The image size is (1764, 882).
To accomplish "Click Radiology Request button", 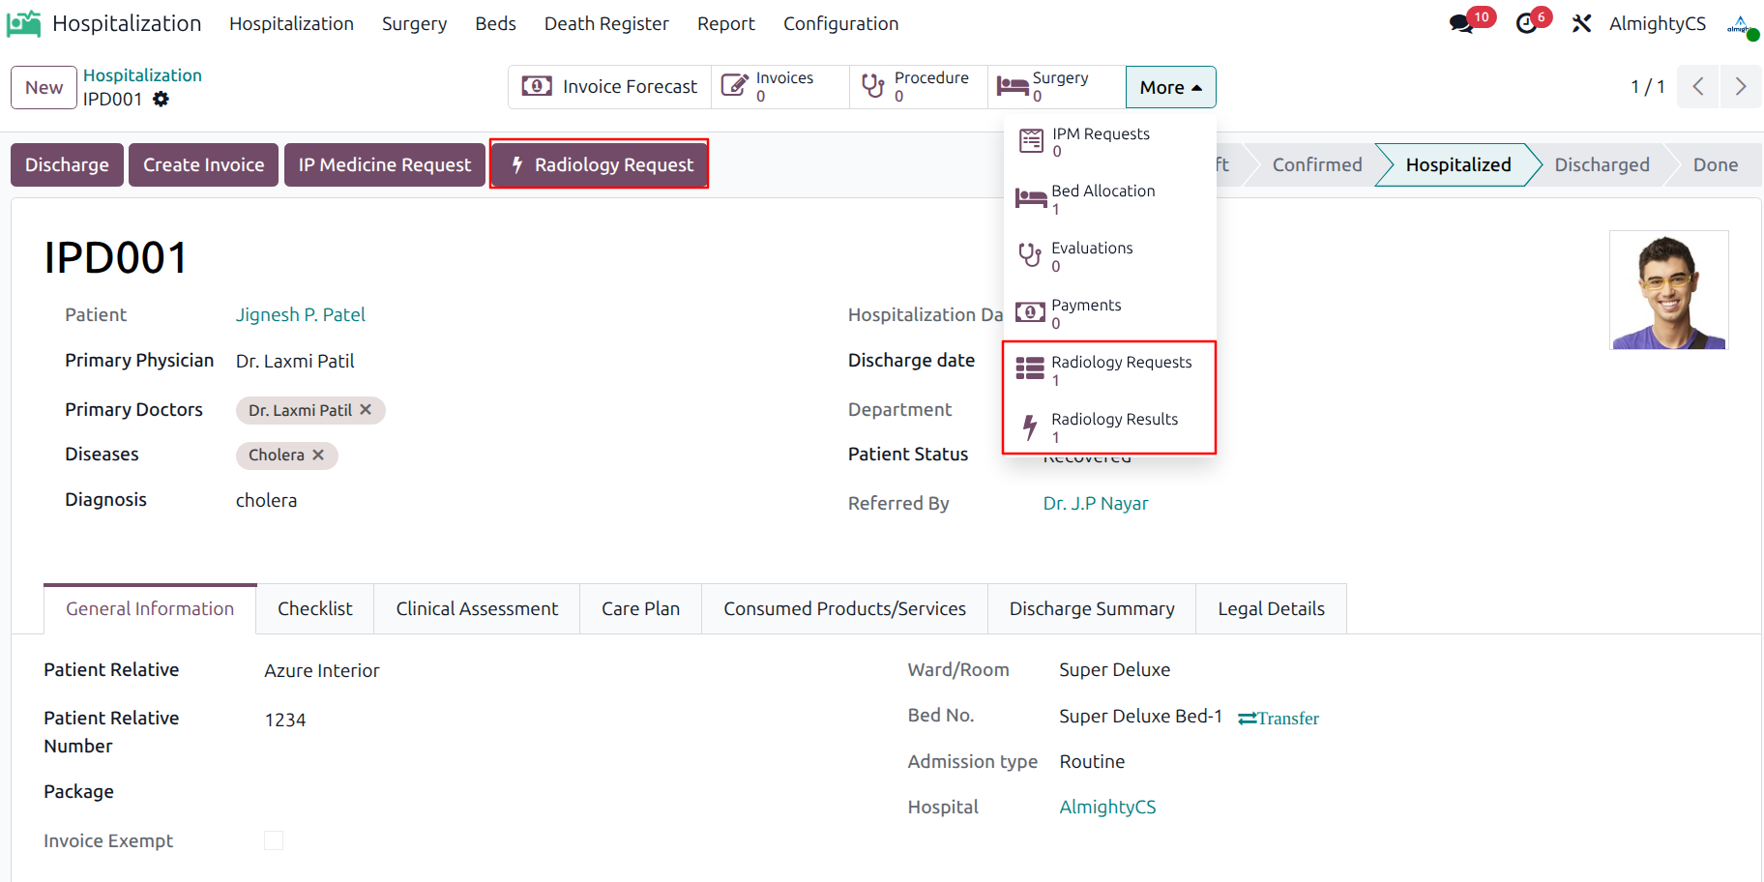I will pos(600,164).
